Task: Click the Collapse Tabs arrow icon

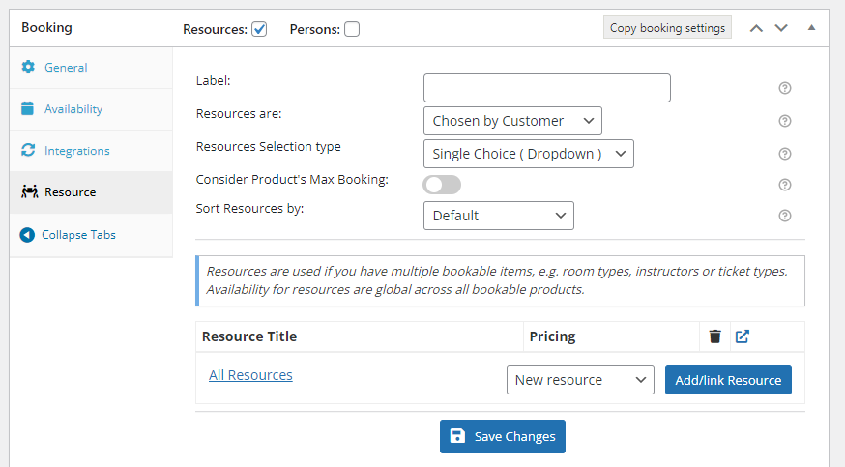Action: 27,235
